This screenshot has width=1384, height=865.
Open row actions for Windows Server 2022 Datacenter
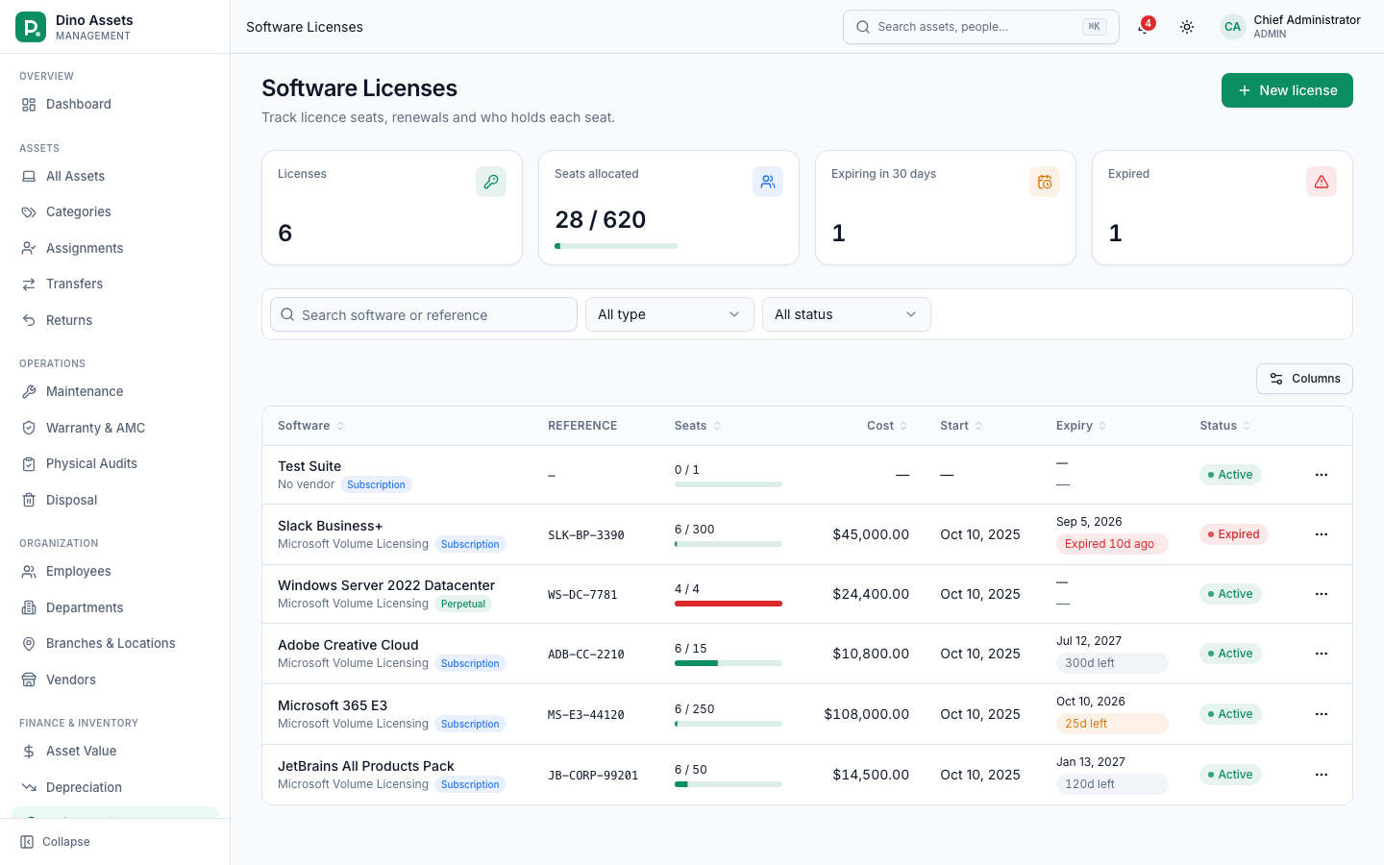click(1322, 594)
